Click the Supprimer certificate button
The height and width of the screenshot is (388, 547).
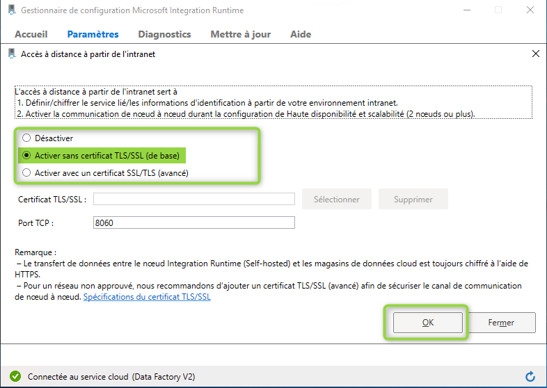(x=413, y=199)
